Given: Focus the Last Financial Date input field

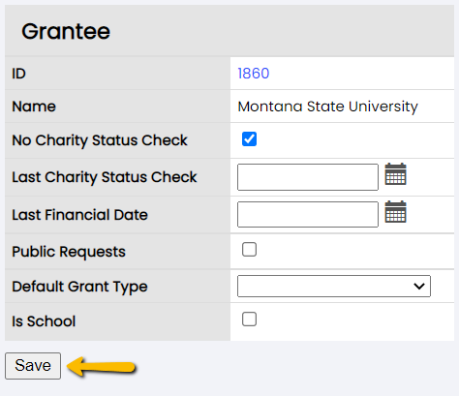Looking at the screenshot, I should (308, 214).
